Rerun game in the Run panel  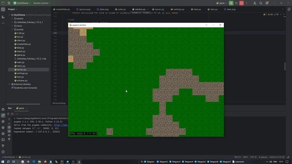pos(8,114)
